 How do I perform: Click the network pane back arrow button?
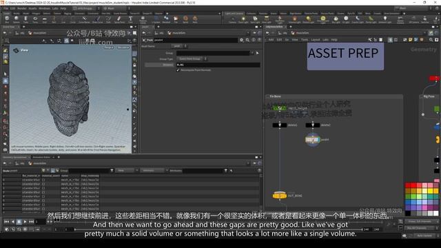(267, 33)
